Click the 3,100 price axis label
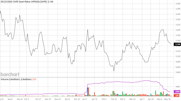 click(178, 56)
